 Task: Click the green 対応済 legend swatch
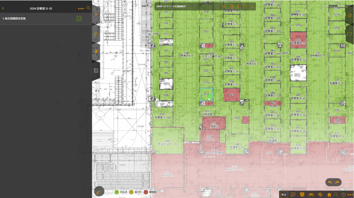117,192
